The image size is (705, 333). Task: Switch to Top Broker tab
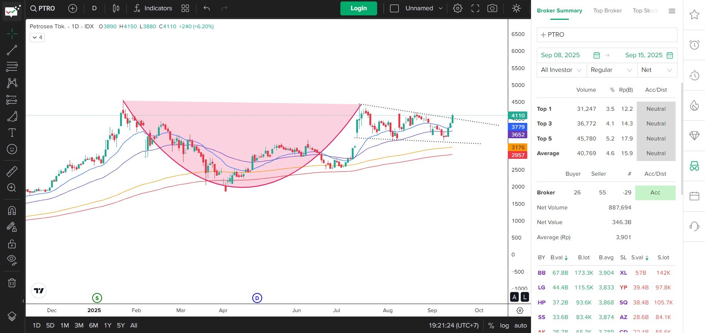pos(607,11)
